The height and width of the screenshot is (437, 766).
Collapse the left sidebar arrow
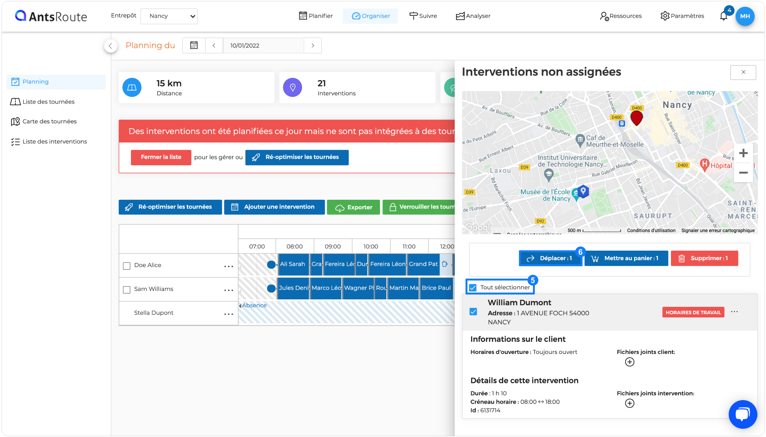coord(110,46)
